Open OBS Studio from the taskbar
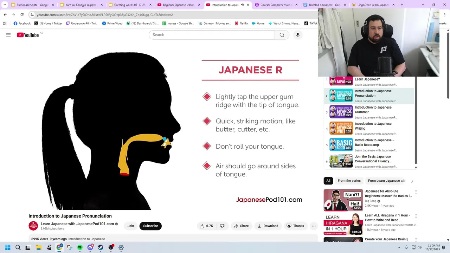This screenshot has height=253, width=450. coord(111,247)
